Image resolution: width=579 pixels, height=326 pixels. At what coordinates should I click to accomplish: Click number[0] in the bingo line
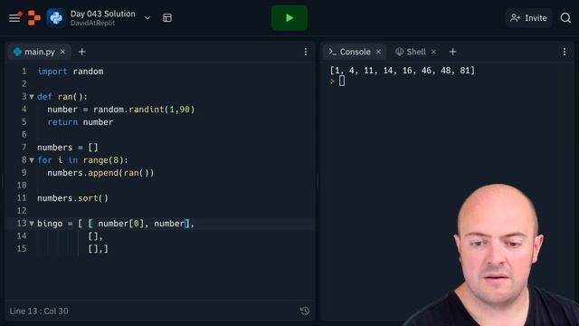click(x=120, y=224)
